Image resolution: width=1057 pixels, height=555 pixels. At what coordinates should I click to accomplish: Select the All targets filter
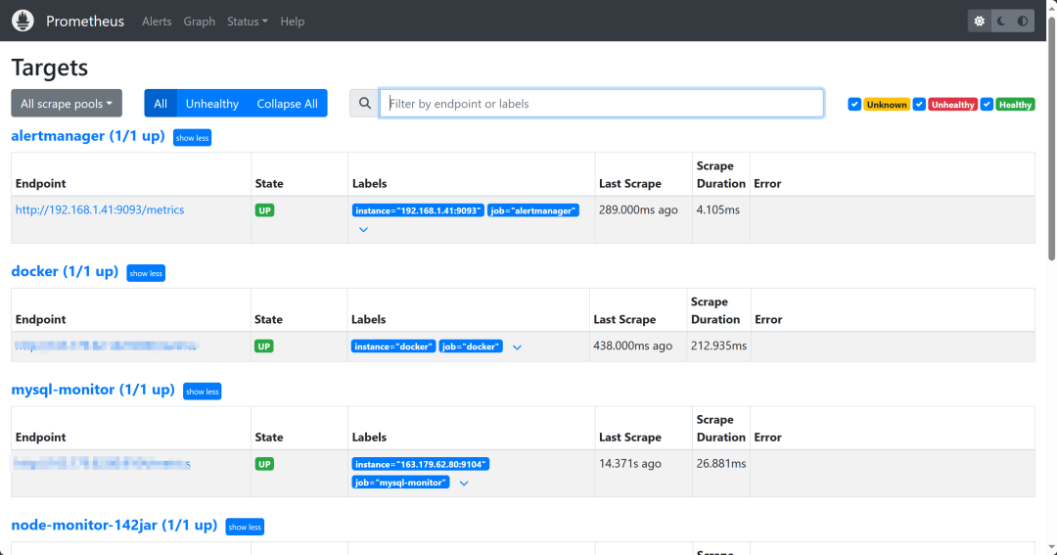(x=161, y=103)
